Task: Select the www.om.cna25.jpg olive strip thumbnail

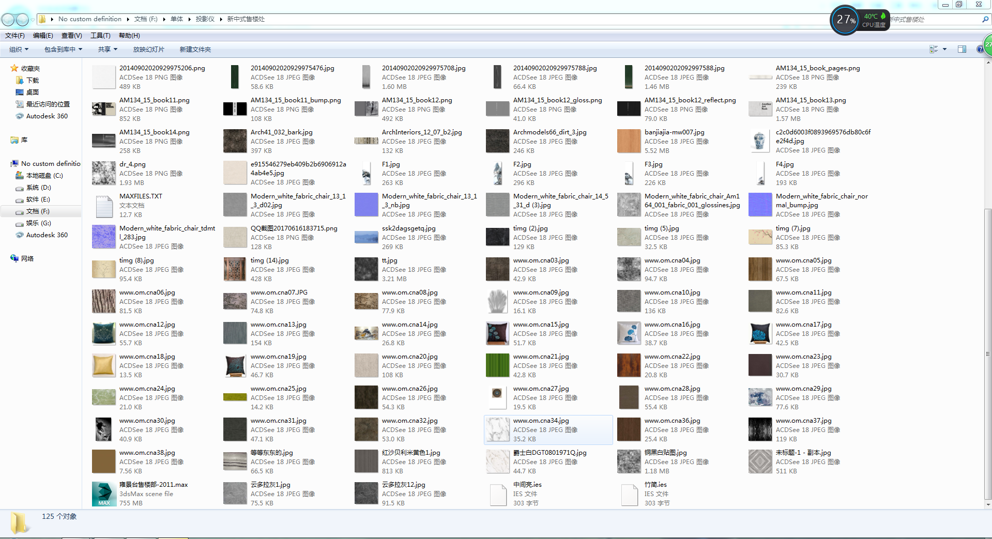Action: (x=235, y=397)
